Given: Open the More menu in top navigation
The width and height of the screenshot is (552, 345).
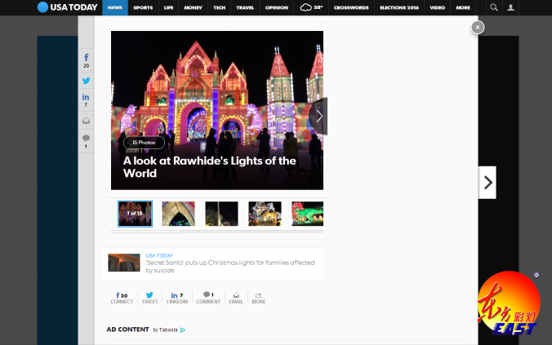Looking at the screenshot, I should 463,7.
